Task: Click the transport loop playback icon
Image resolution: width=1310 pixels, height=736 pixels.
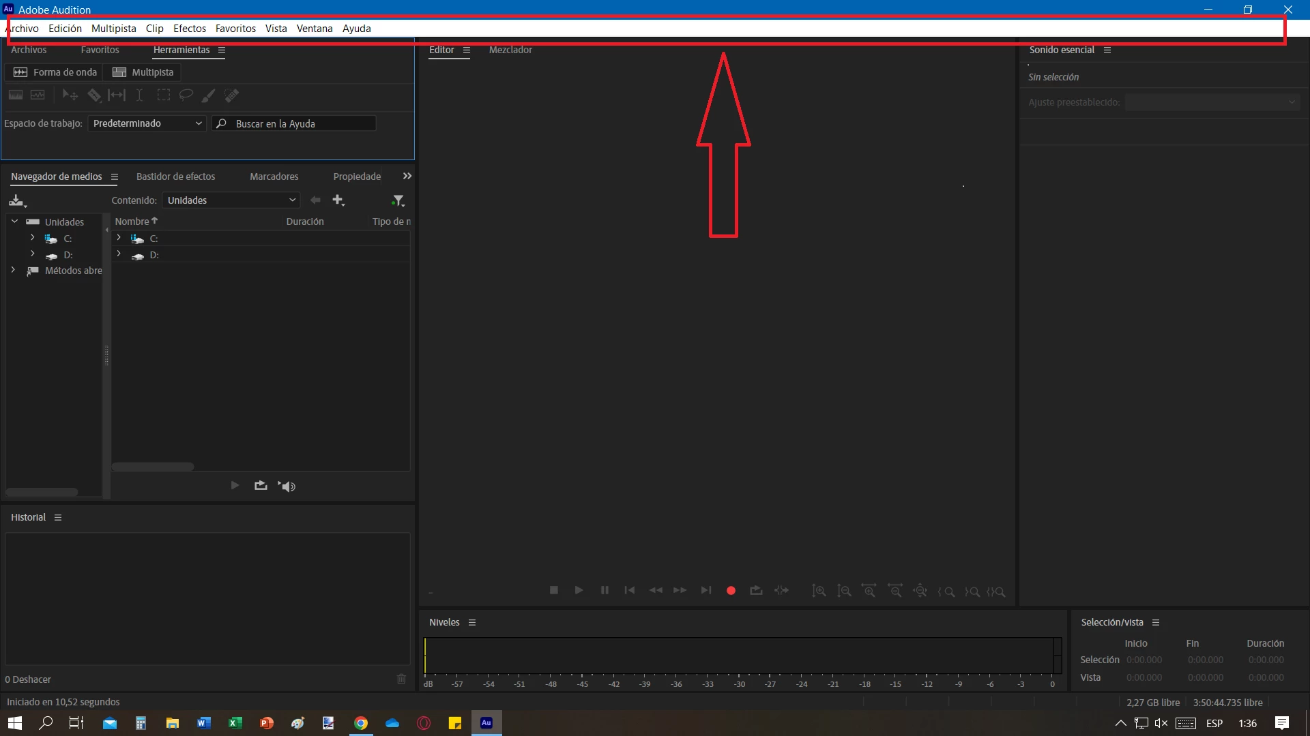Action: click(x=756, y=591)
